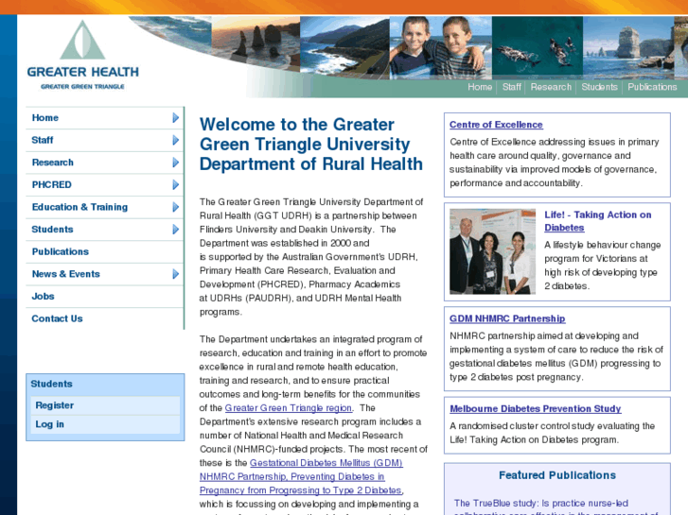Image resolution: width=688 pixels, height=515 pixels.
Task: Click the two boys banner photo
Action: 441,48
